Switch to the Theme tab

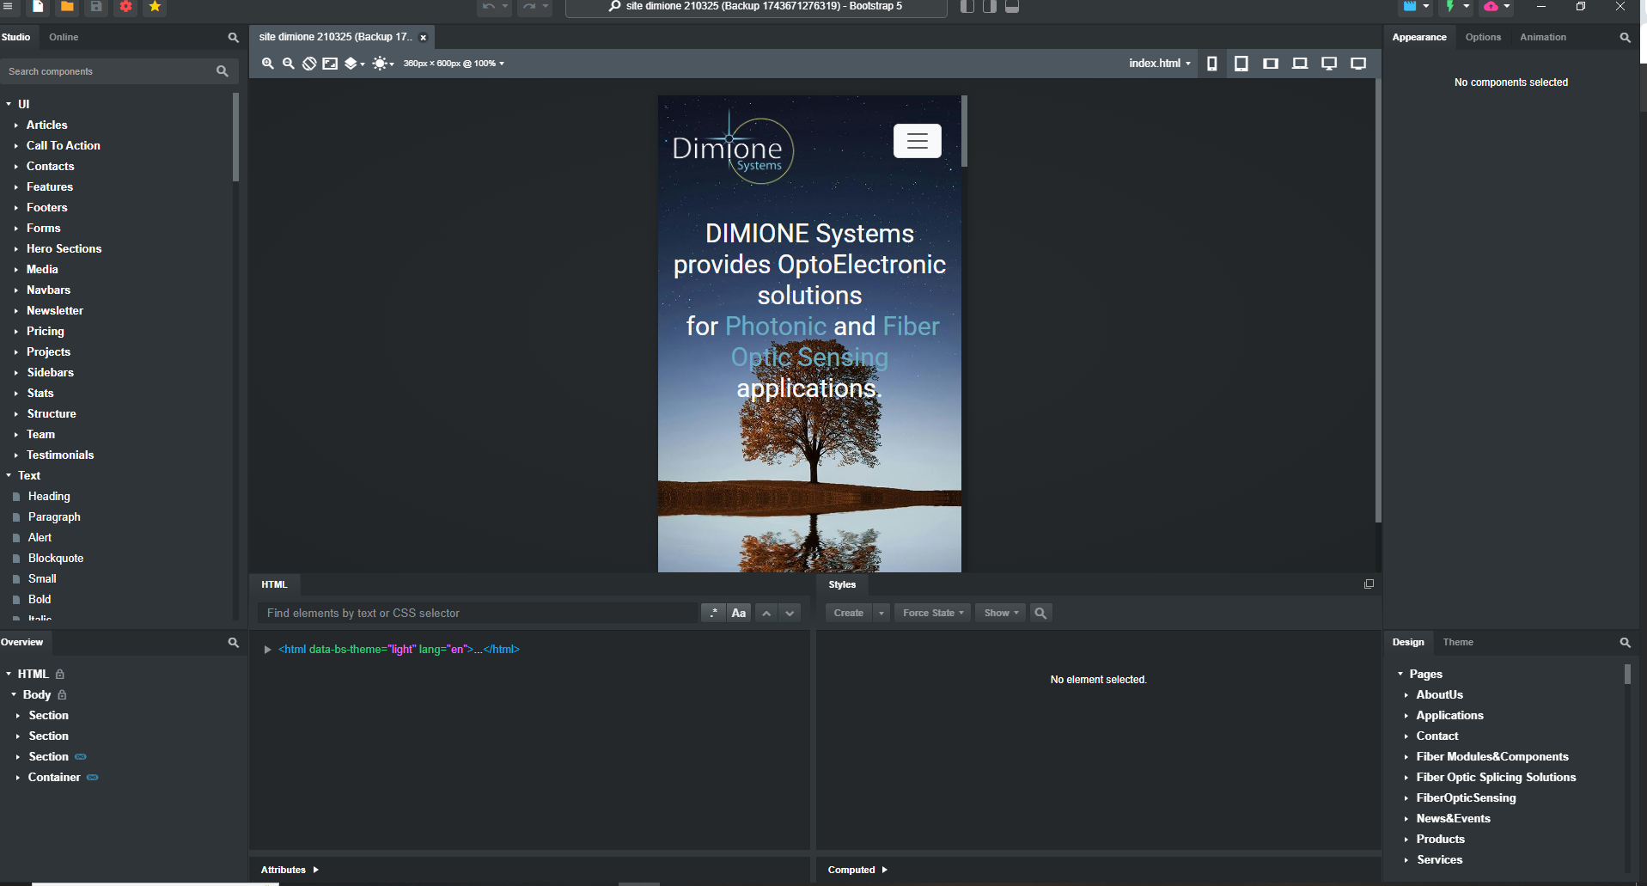1458,643
